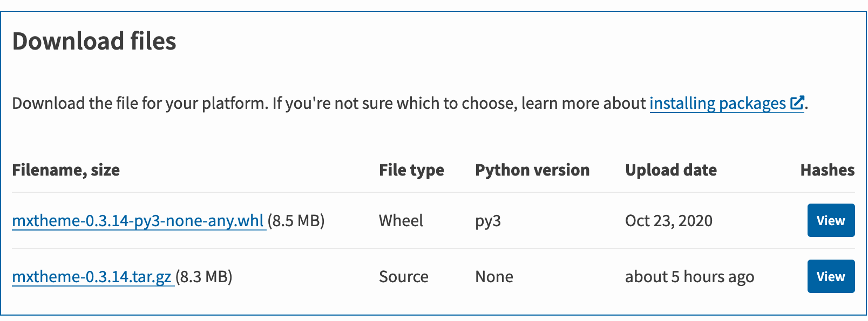
Task: Click the 8.5 MB file size text
Action: pyautogui.click(x=296, y=221)
